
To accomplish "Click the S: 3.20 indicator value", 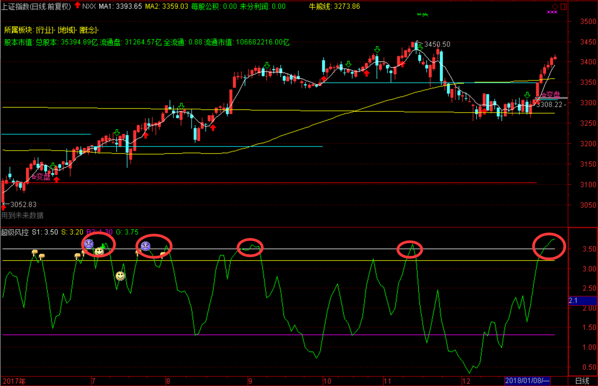I will [72, 232].
